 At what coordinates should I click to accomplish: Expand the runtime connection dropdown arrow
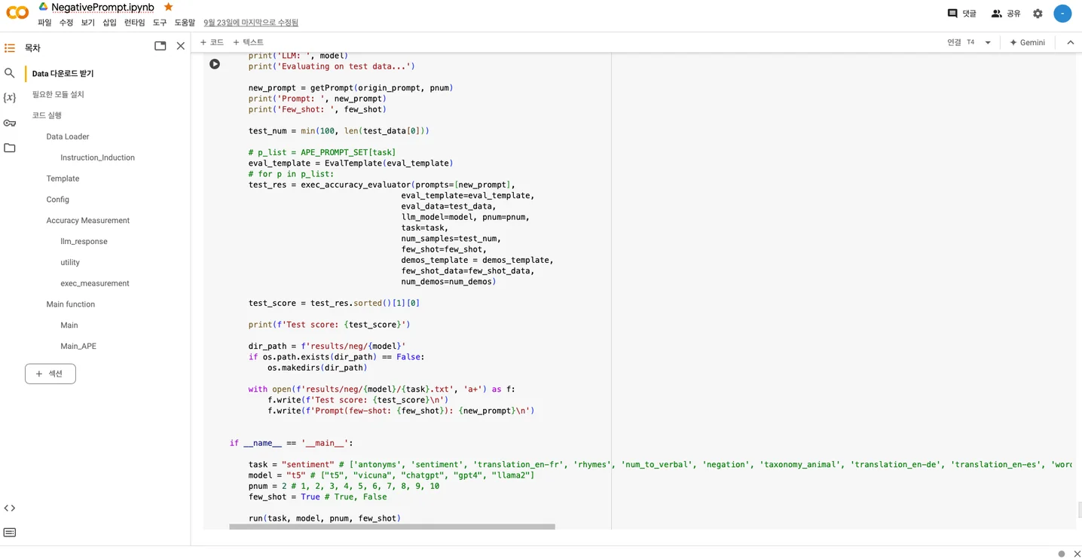click(988, 43)
